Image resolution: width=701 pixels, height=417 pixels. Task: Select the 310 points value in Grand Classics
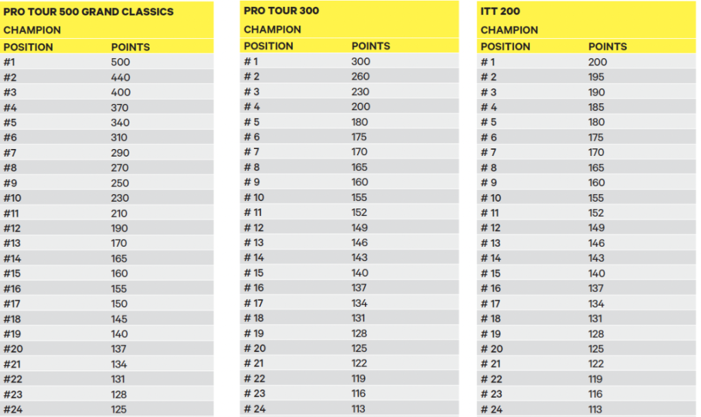[119, 137]
